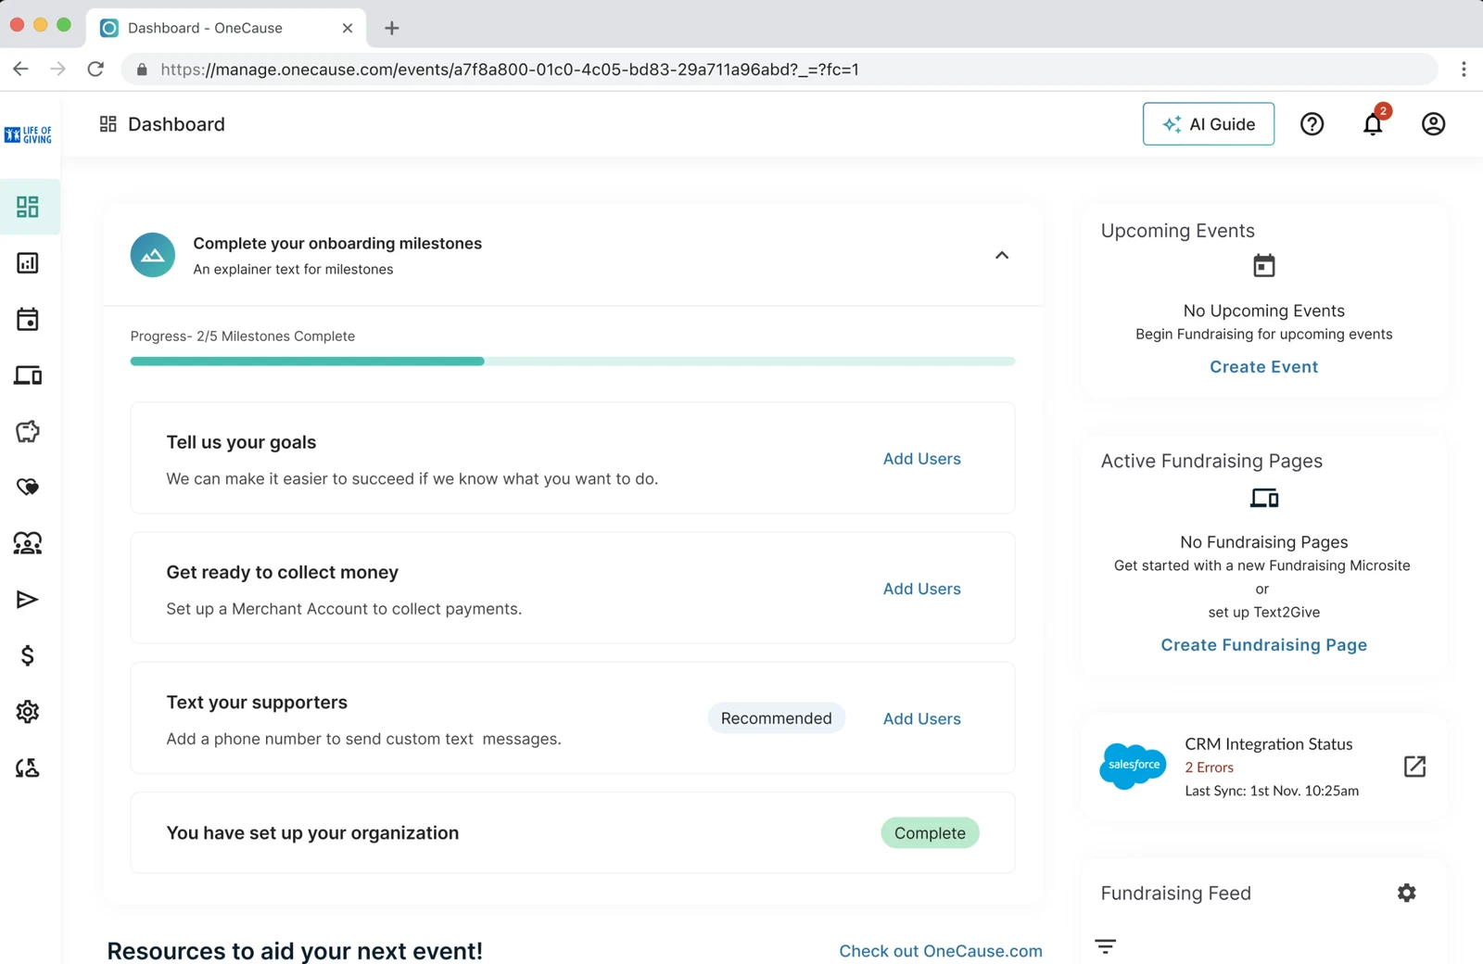Open Fundraising Feed settings gear
This screenshot has height=964, width=1483.
pyautogui.click(x=1407, y=893)
